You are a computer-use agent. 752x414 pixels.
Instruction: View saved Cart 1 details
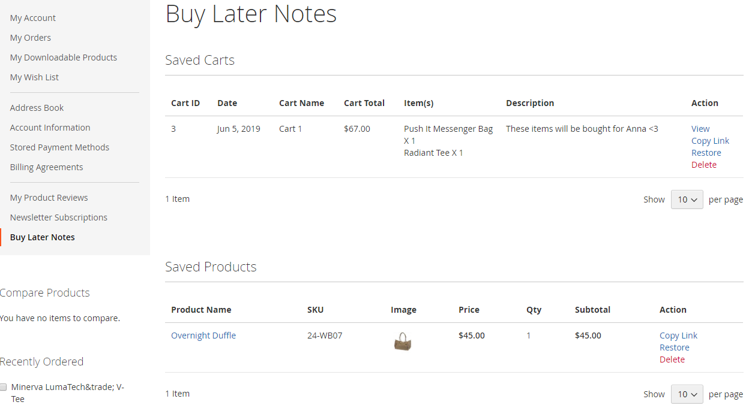click(700, 129)
